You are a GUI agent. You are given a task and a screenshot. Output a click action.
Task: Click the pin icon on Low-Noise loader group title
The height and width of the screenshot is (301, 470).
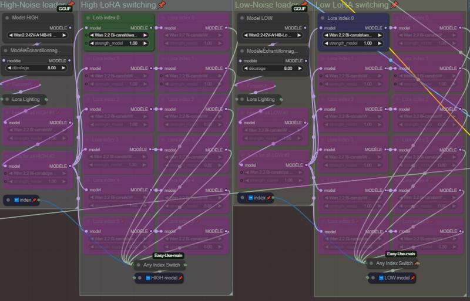point(304,4)
